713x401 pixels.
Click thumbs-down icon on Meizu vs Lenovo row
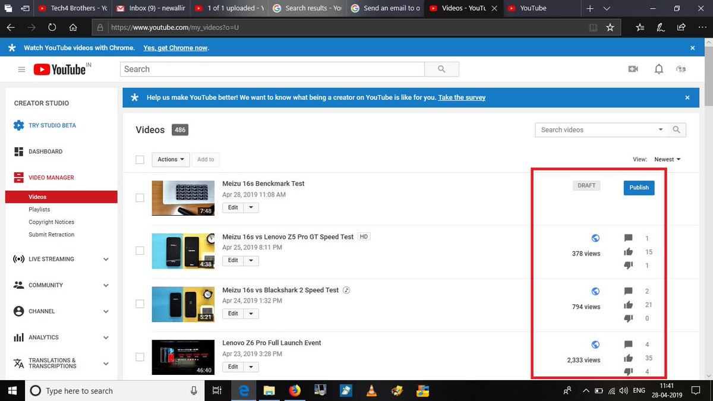click(x=628, y=266)
